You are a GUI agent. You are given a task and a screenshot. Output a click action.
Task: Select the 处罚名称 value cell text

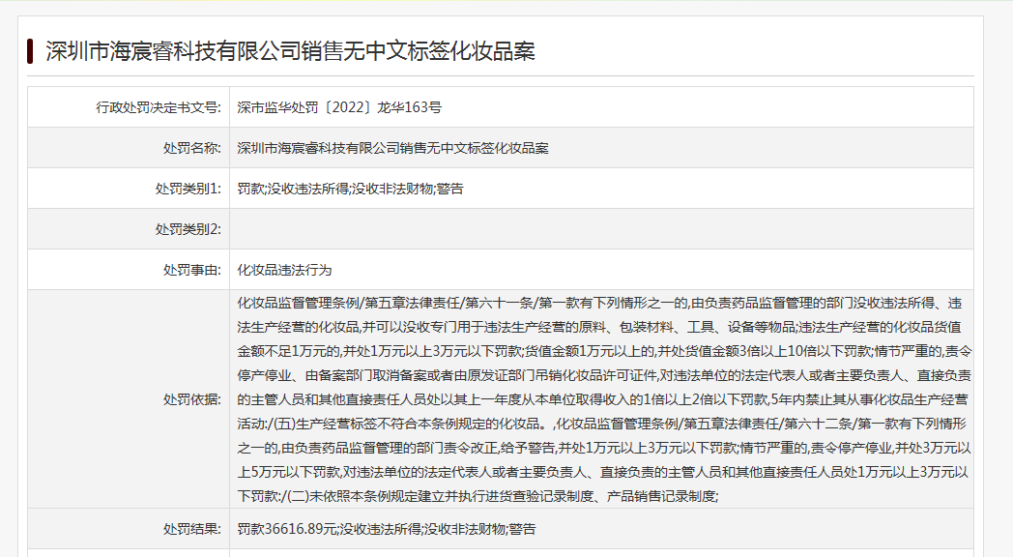pos(392,148)
